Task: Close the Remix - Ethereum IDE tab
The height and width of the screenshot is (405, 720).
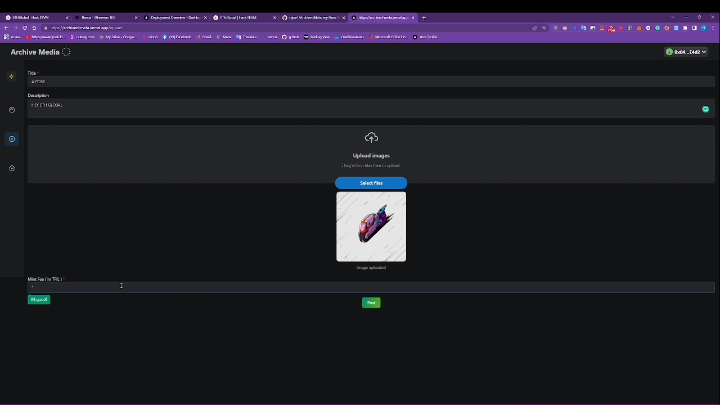Action: pos(136,17)
